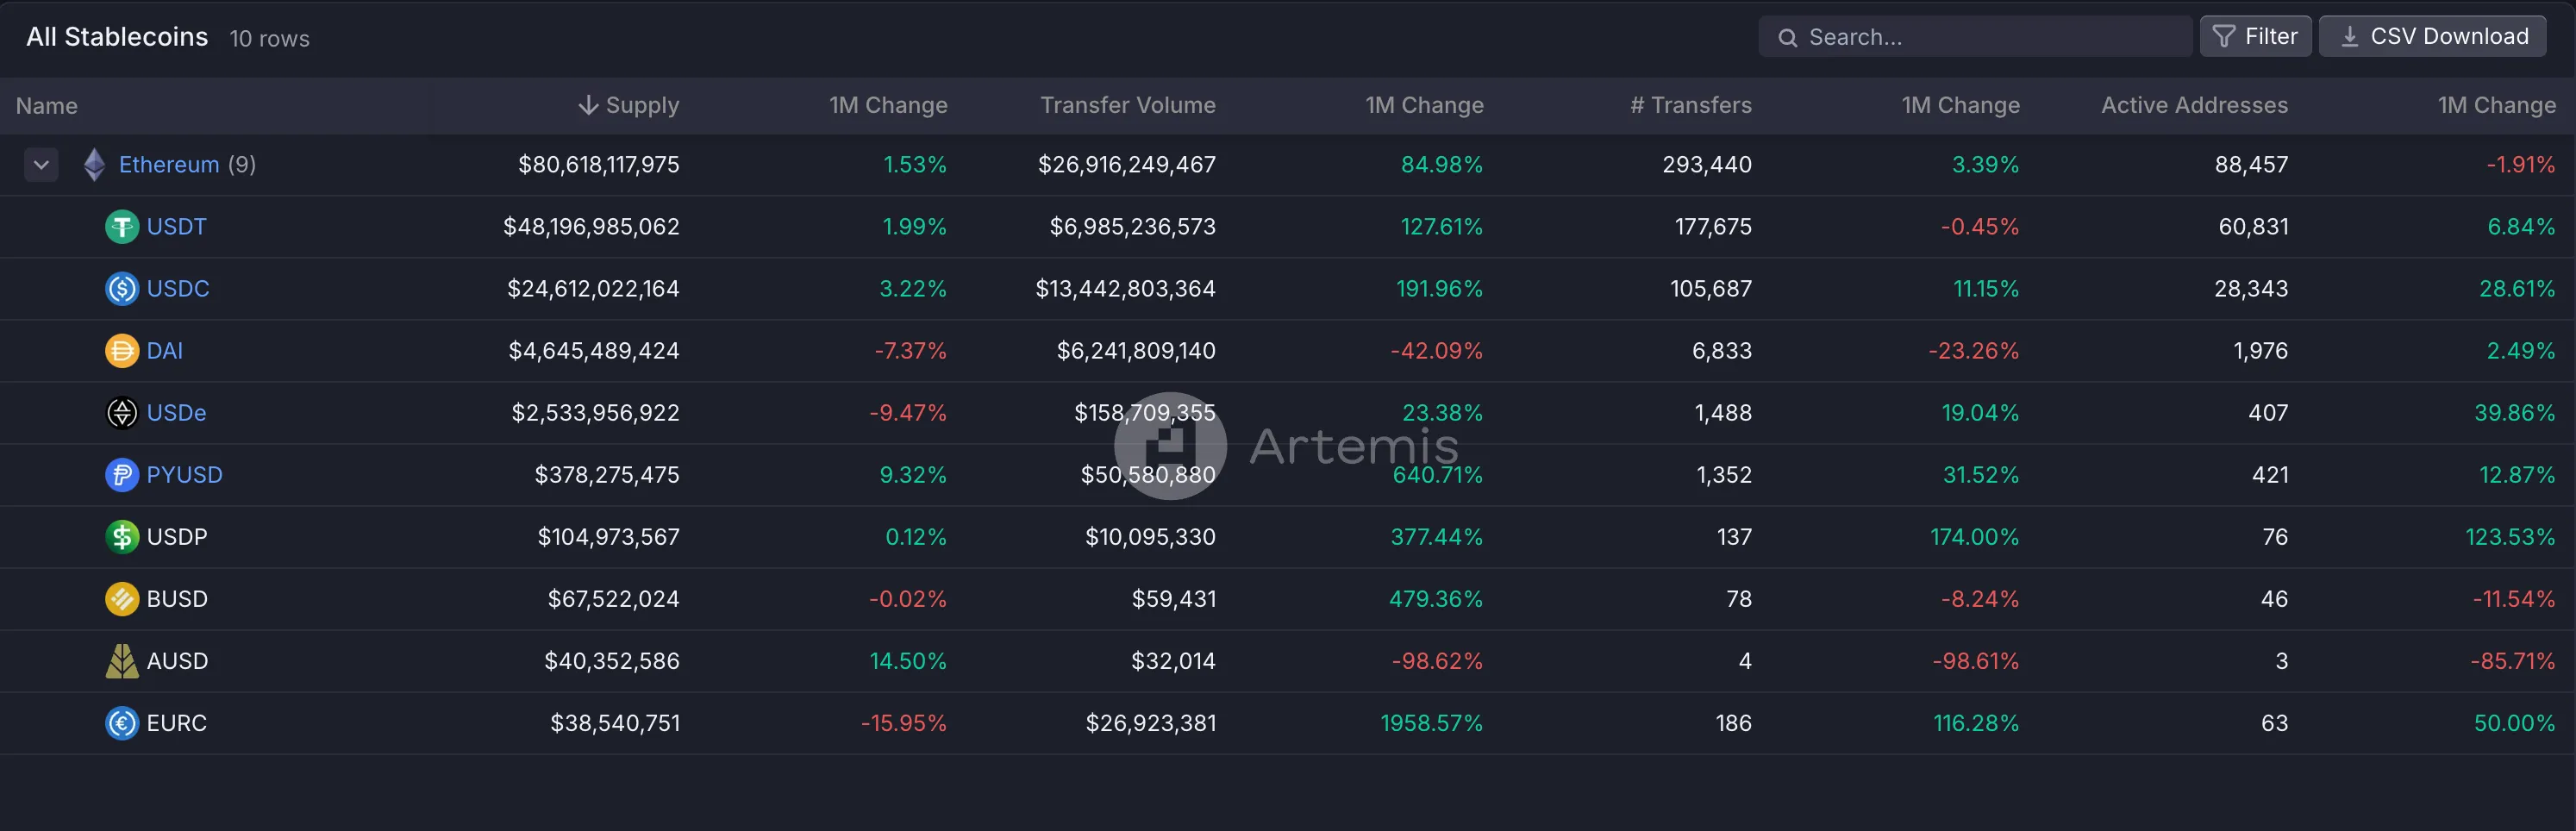This screenshot has height=831, width=2576.
Task: Click DAI supply change -7.37%
Action: point(910,351)
